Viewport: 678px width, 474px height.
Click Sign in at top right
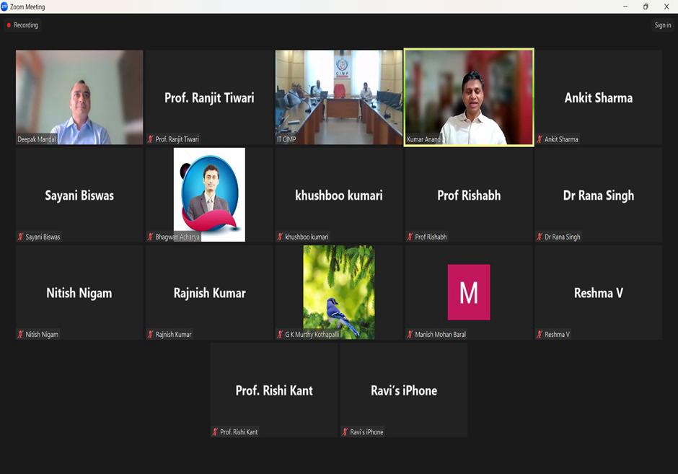coord(662,25)
